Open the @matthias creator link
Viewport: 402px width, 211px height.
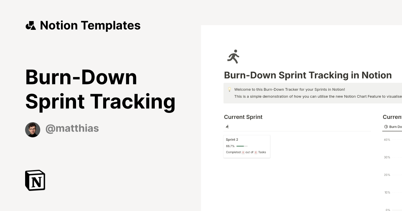[x=72, y=128]
